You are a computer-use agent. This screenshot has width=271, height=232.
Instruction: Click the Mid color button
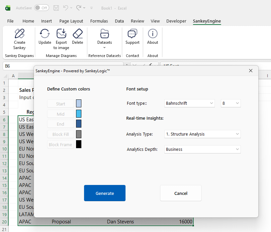(61, 114)
